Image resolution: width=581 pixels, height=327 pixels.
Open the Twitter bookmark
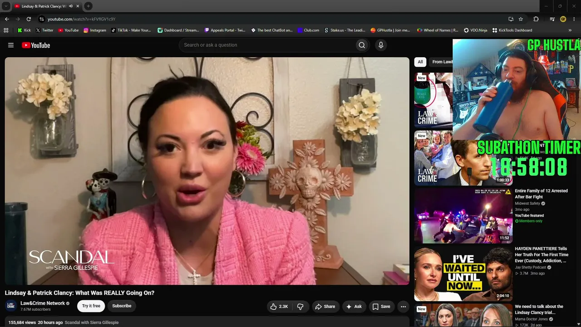[44, 30]
